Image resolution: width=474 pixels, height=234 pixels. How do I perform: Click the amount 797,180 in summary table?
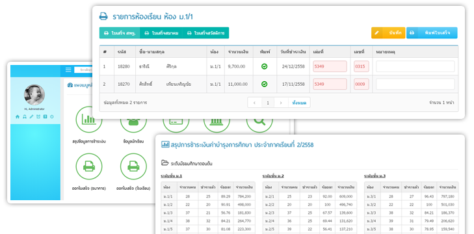(448, 196)
